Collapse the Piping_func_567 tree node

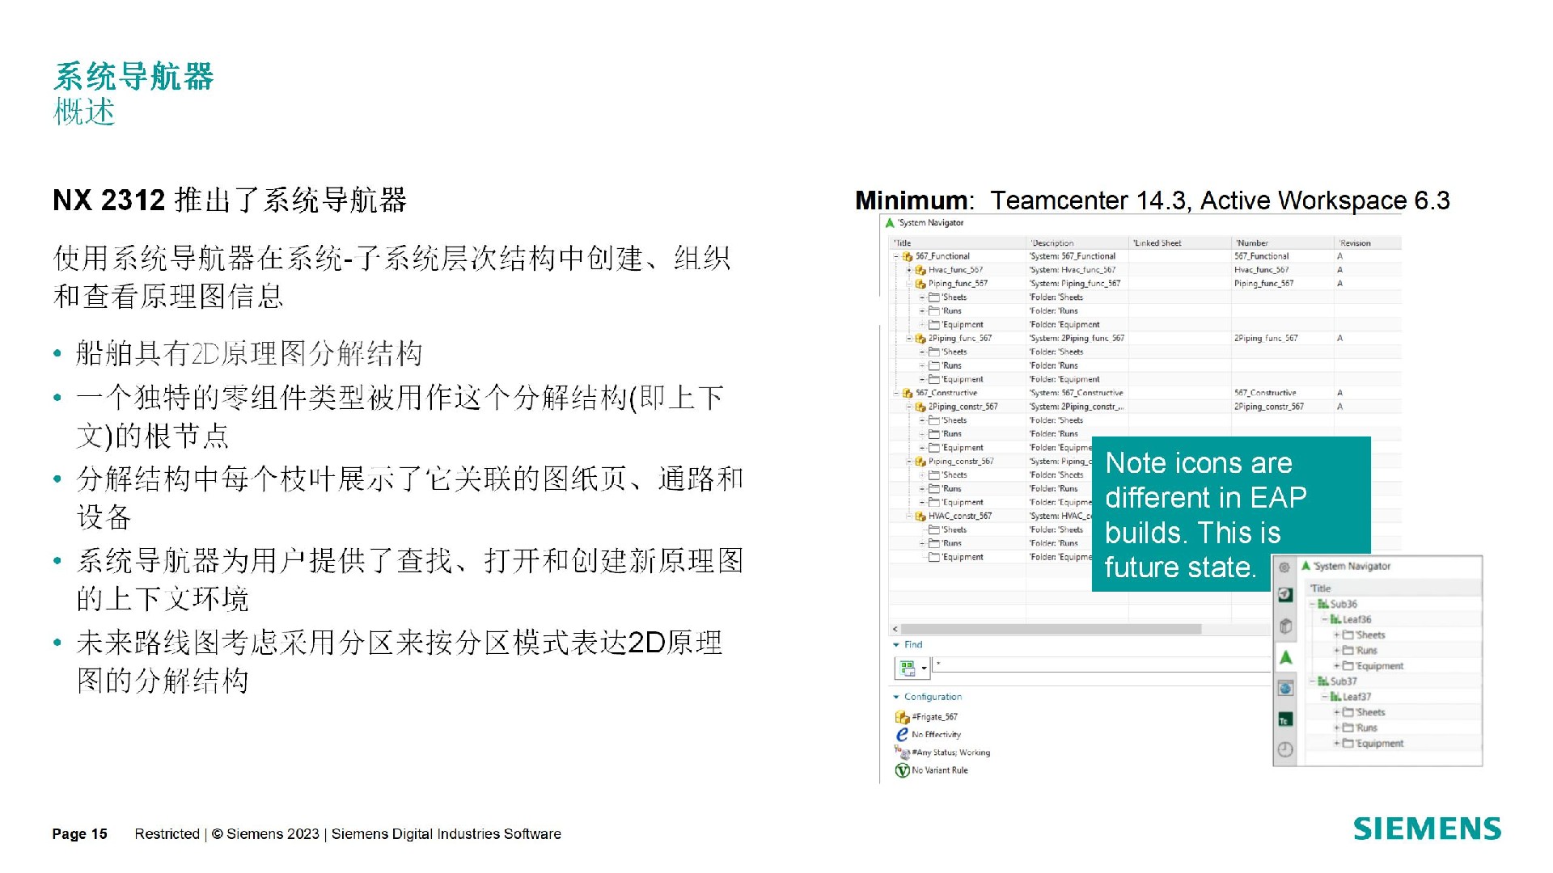click(x=909, y=285)
